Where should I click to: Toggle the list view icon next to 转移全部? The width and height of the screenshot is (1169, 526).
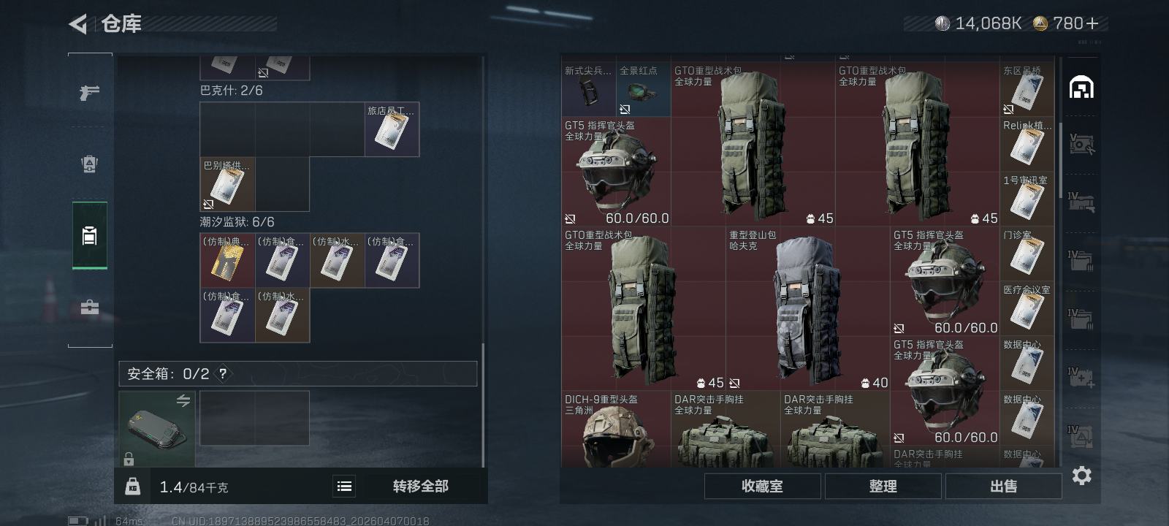click(344, 487)
